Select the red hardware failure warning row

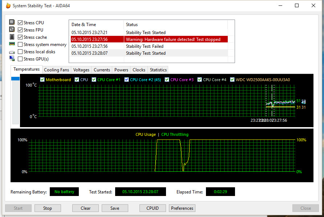[149, 39]
